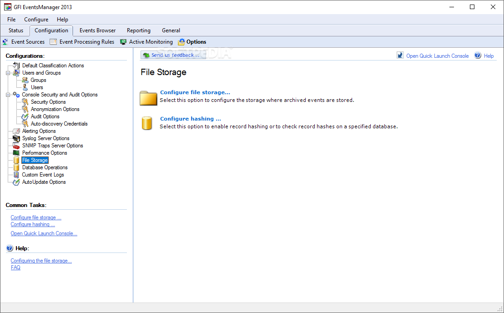Select AutoUpdate Options in the tree
The image size is (504, 313).
click(44, 182)
